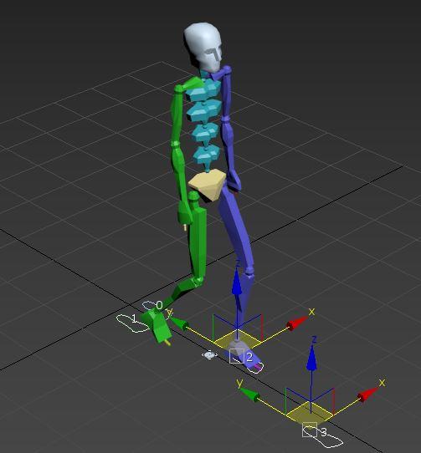Select the green forearm bone
The height and width of the screenshot is (453, 421).
point(179,172)
